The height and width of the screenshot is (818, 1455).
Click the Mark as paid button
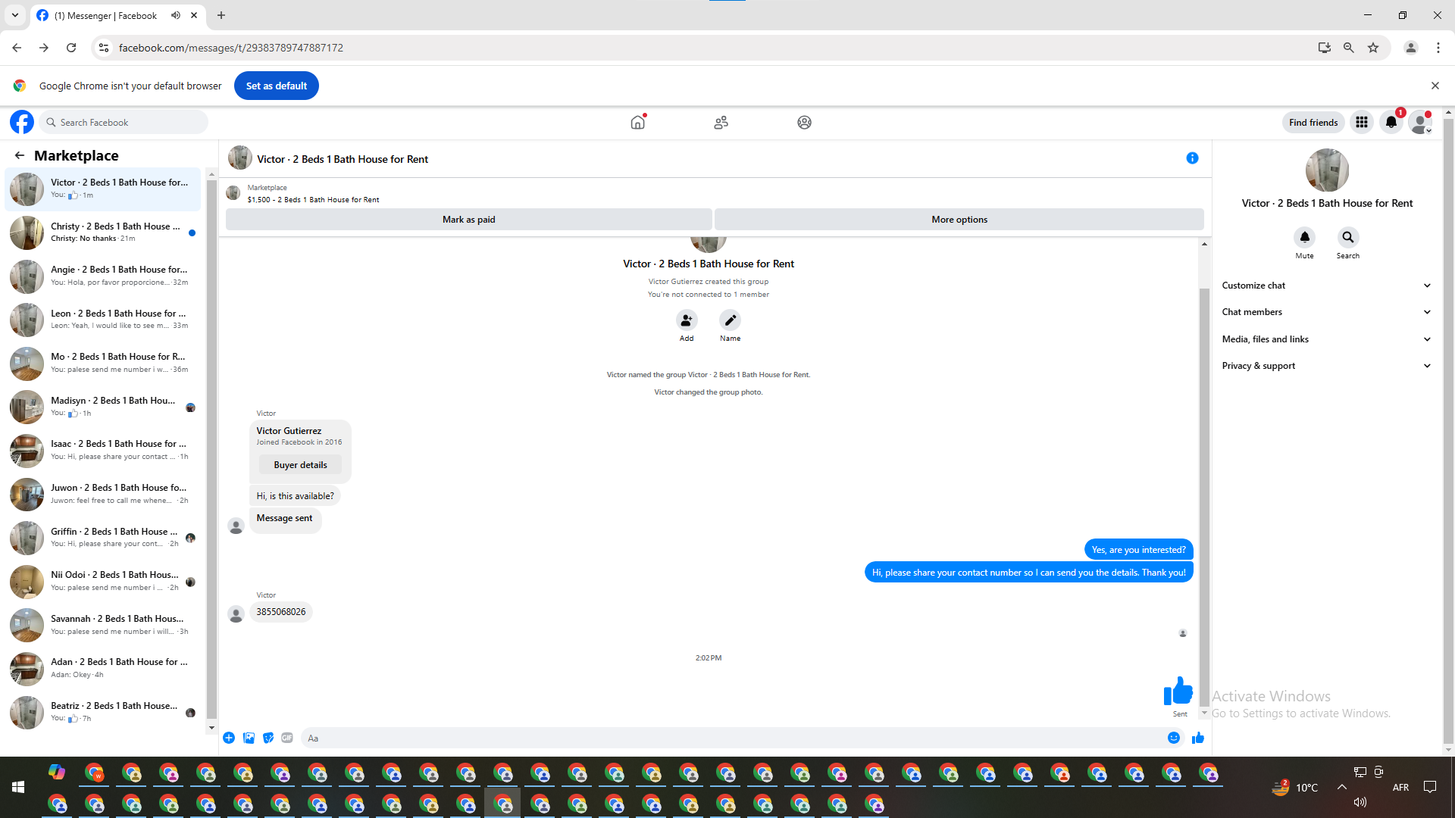468,220
